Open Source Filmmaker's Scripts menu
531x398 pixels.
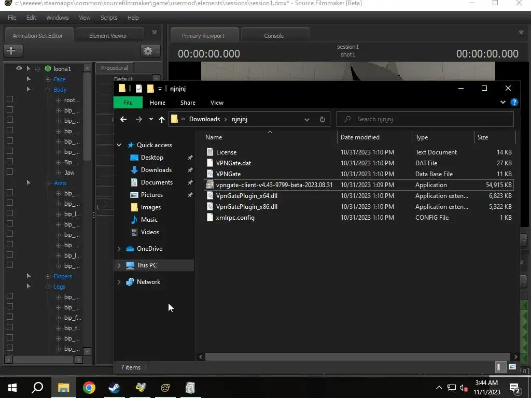[109, 18]
